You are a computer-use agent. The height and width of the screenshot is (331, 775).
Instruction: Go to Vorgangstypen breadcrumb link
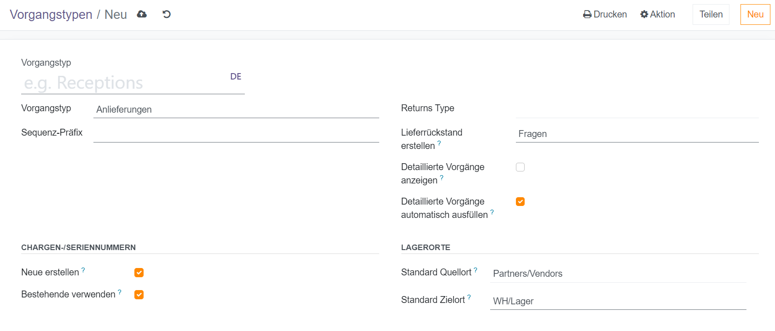51,15
